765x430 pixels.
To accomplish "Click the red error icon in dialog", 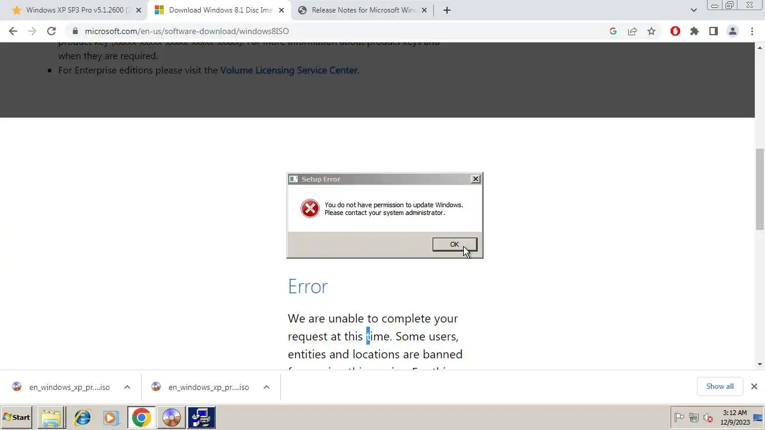I will pos(310,208).
